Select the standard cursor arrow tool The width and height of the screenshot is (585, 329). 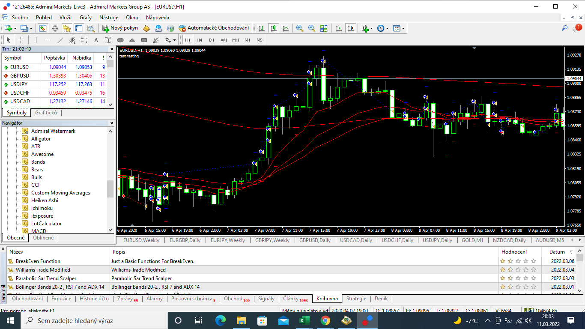8,40
